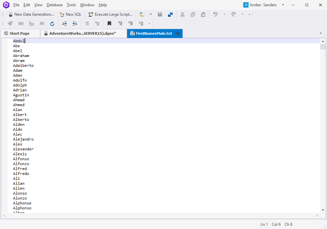Click the Save disk icon
Image resolution: width=327 pixels, height=229 pixels.
(160, 14)
